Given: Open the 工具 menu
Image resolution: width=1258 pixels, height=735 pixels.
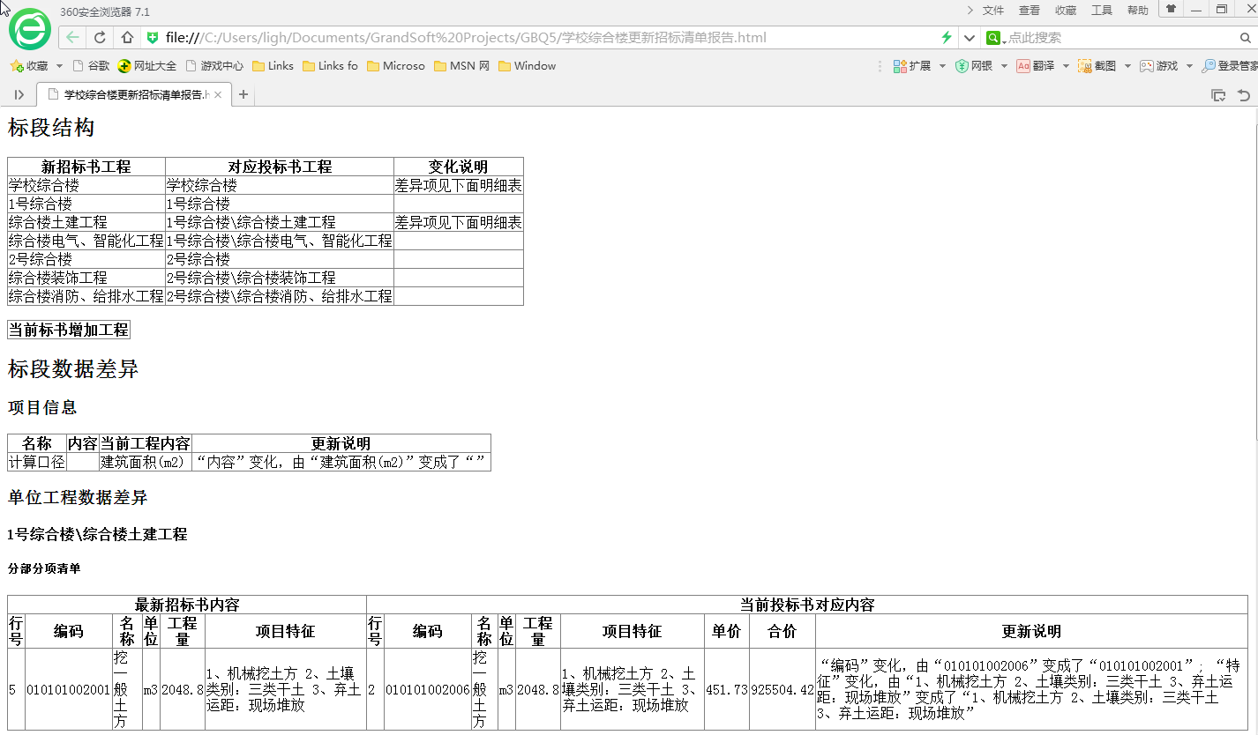Looking at the screenshot, I should pos(1102,11).
